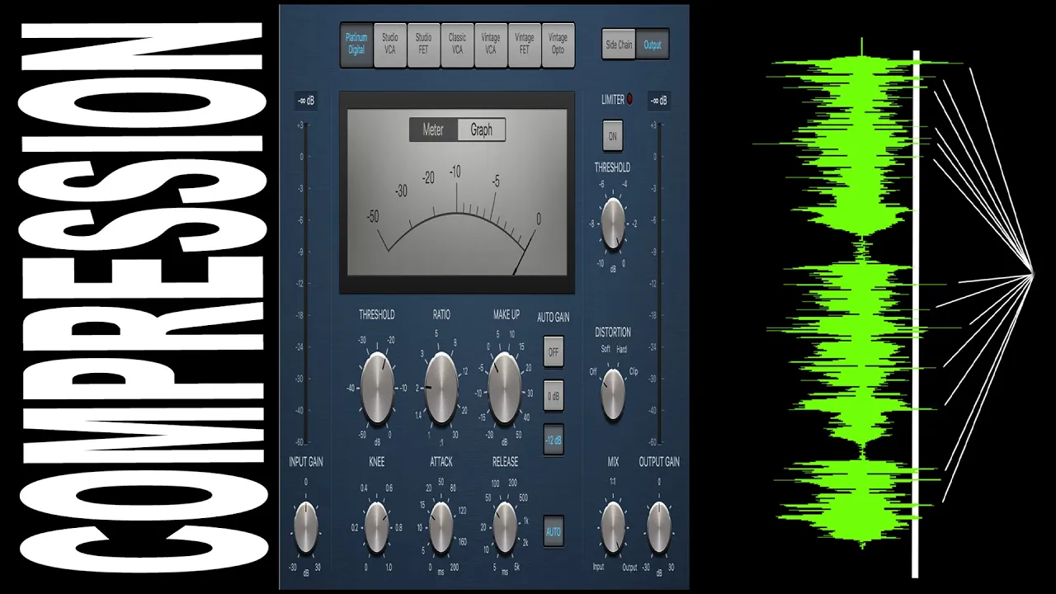
Task: Click the Release knob
Action: (x=505, y=527)
